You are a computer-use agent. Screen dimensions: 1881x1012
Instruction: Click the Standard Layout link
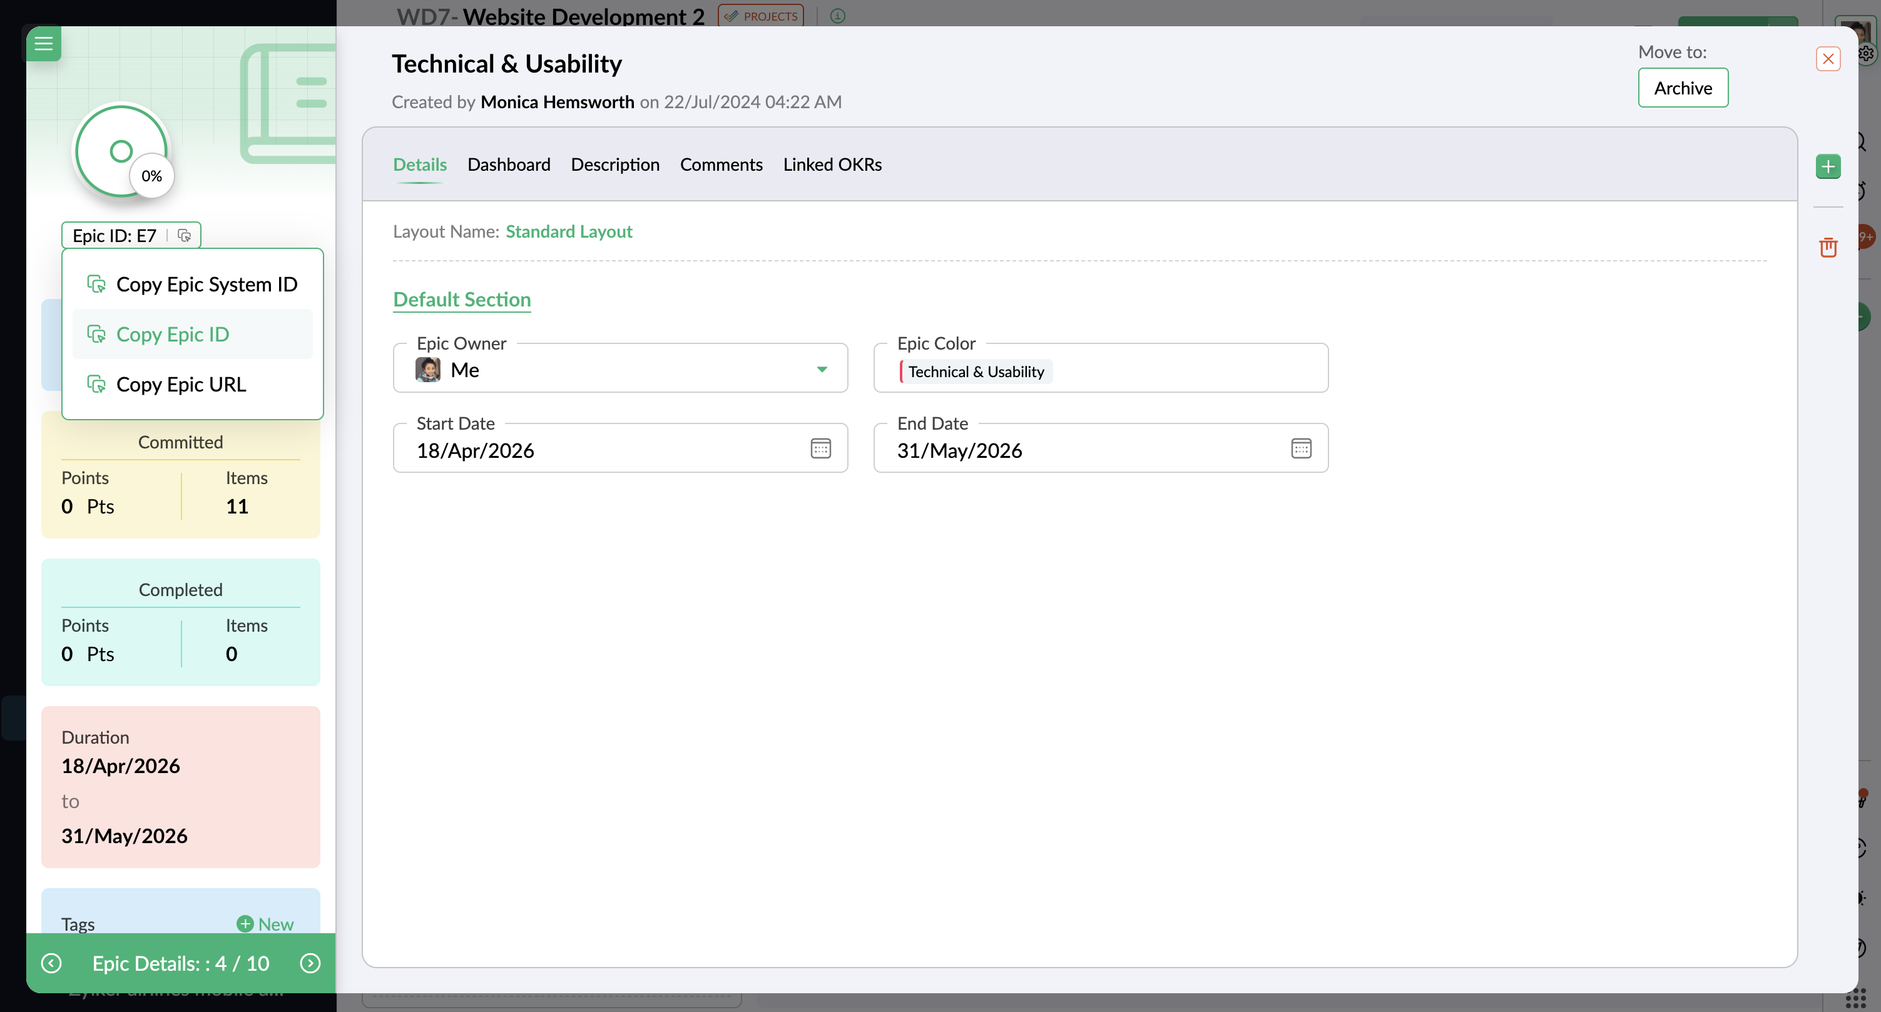pos(569,232)
